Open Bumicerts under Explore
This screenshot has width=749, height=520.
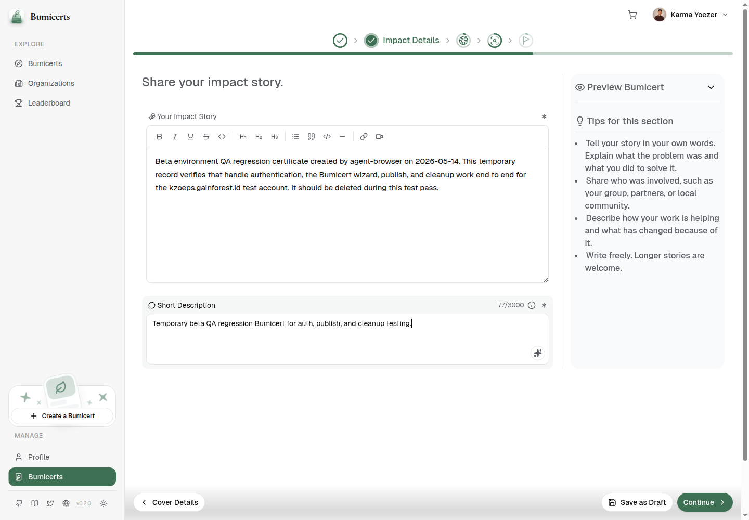click(62, 63)
